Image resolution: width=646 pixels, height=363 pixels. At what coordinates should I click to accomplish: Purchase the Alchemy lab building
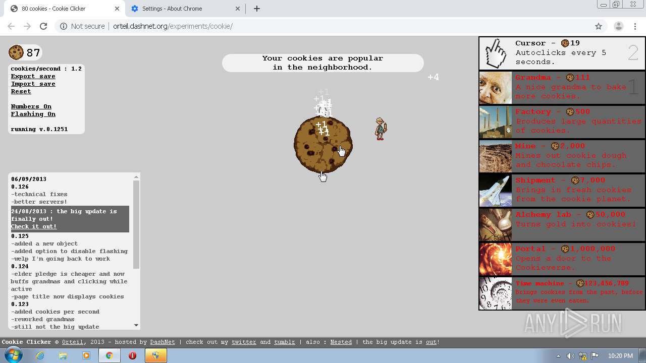562,224
